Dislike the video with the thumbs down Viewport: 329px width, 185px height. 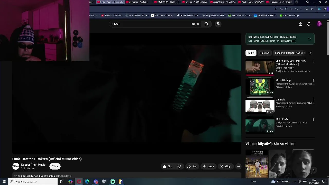[179, 166]
